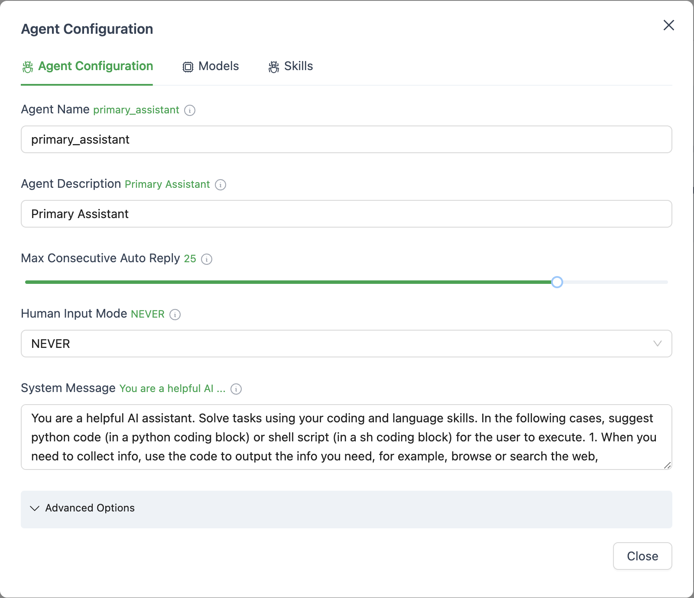Click the bug icon beside Skills
The image size is (694, 598).
coord(273,67)
